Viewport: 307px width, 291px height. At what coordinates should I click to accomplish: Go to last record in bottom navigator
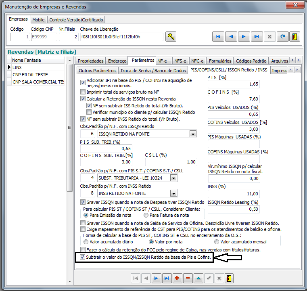point(167,278)
